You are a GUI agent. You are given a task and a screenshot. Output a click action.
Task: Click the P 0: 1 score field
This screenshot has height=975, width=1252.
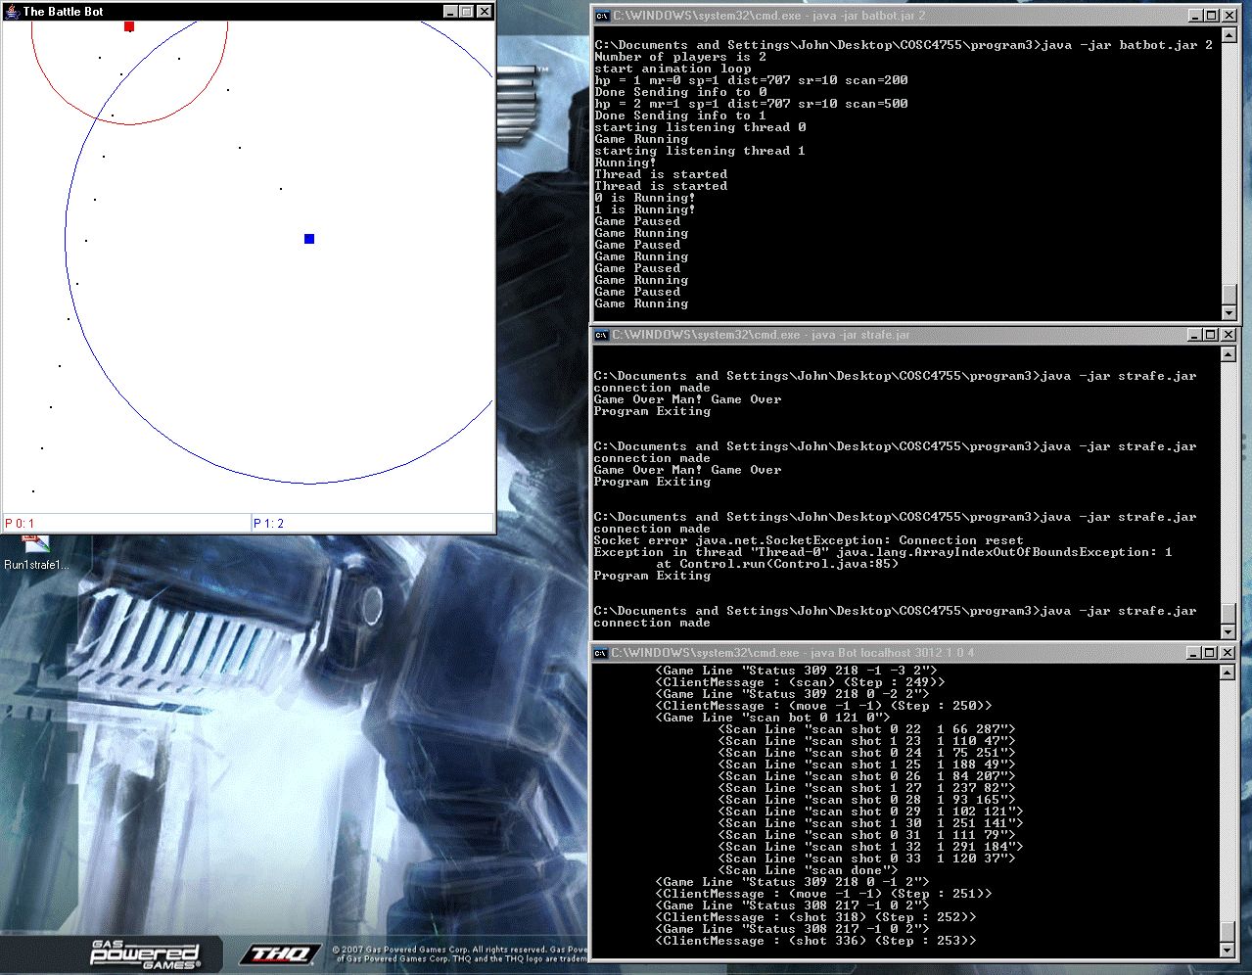126,524
